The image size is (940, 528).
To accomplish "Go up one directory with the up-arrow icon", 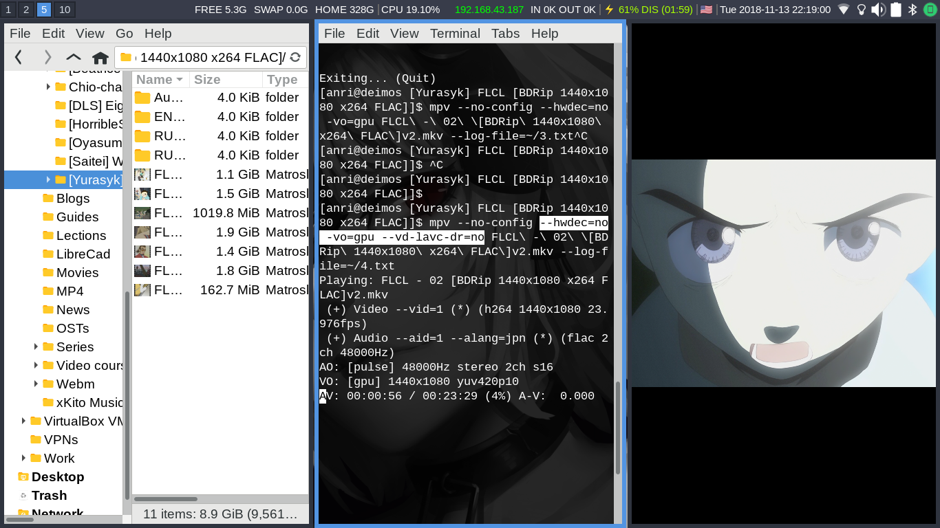I will tap(72, 57).
